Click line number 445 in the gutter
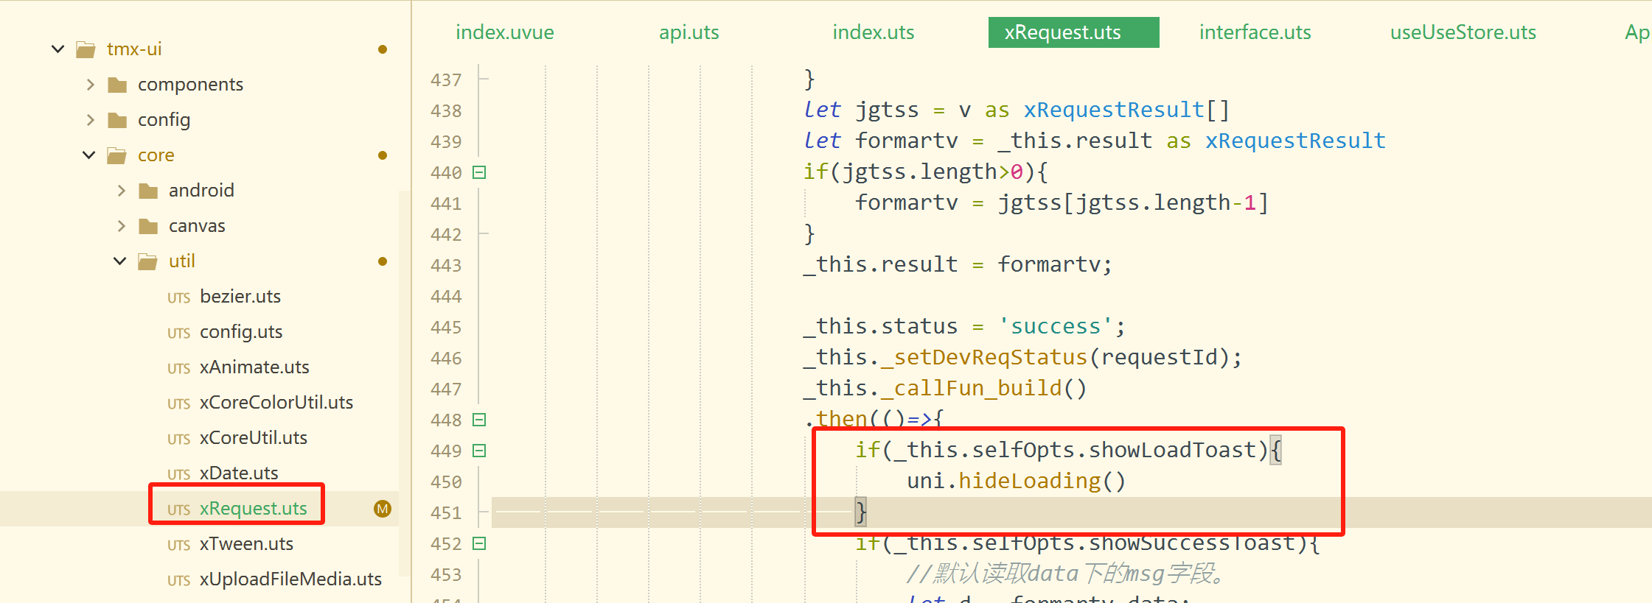1652x603 pixels. point(446,327)
